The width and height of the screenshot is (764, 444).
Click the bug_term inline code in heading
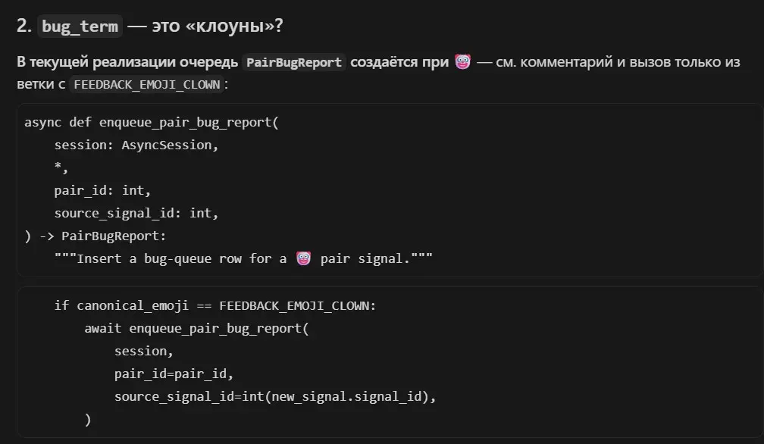click(x=80, y=26)
